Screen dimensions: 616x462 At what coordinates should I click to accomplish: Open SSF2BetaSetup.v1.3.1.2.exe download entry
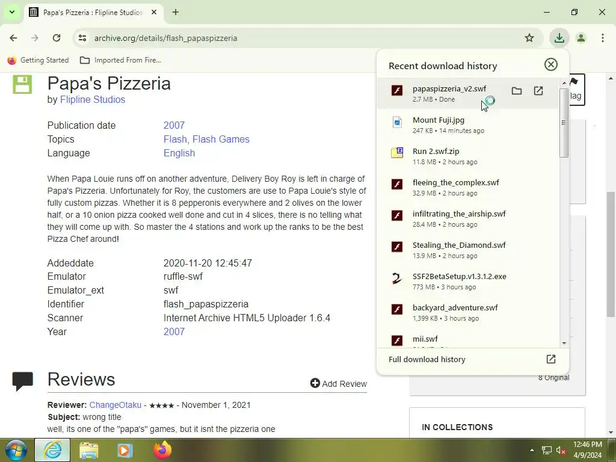point(467,282)
